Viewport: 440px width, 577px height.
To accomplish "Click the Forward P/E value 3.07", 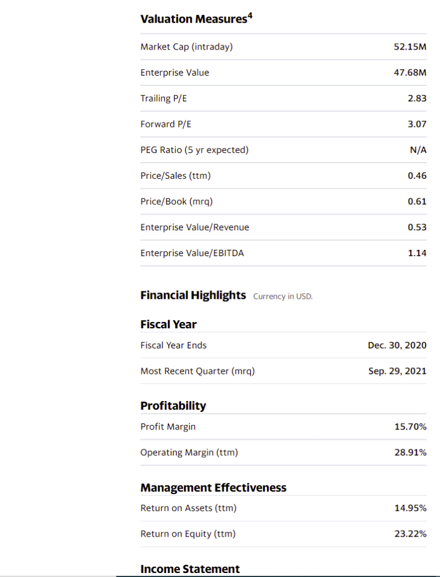I will tap(417, 124).
